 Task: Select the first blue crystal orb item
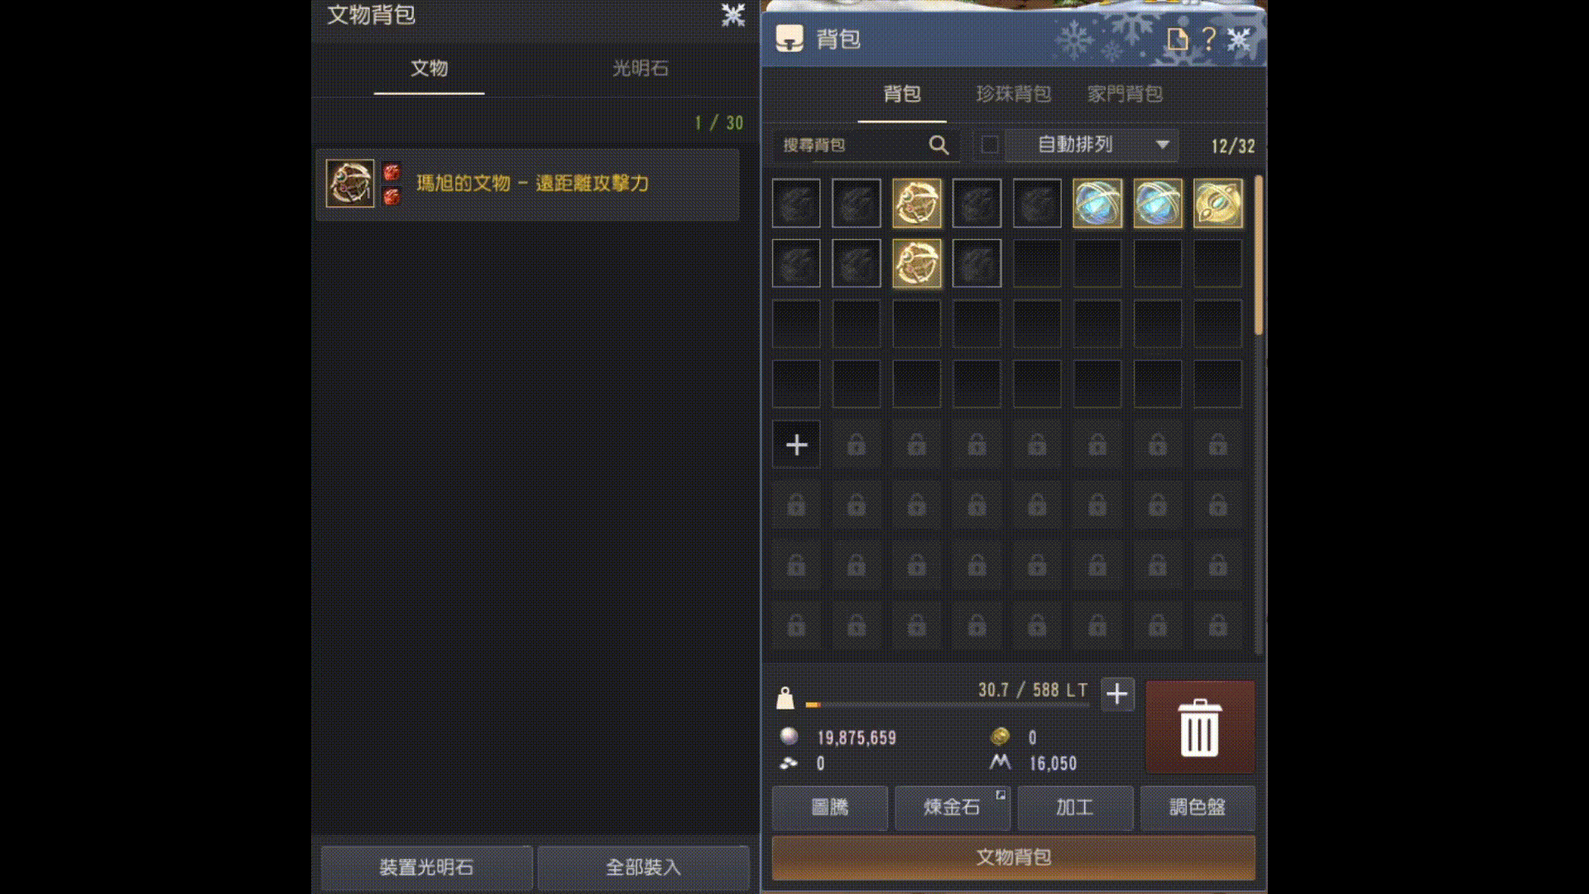click(x=1097, y=203)
